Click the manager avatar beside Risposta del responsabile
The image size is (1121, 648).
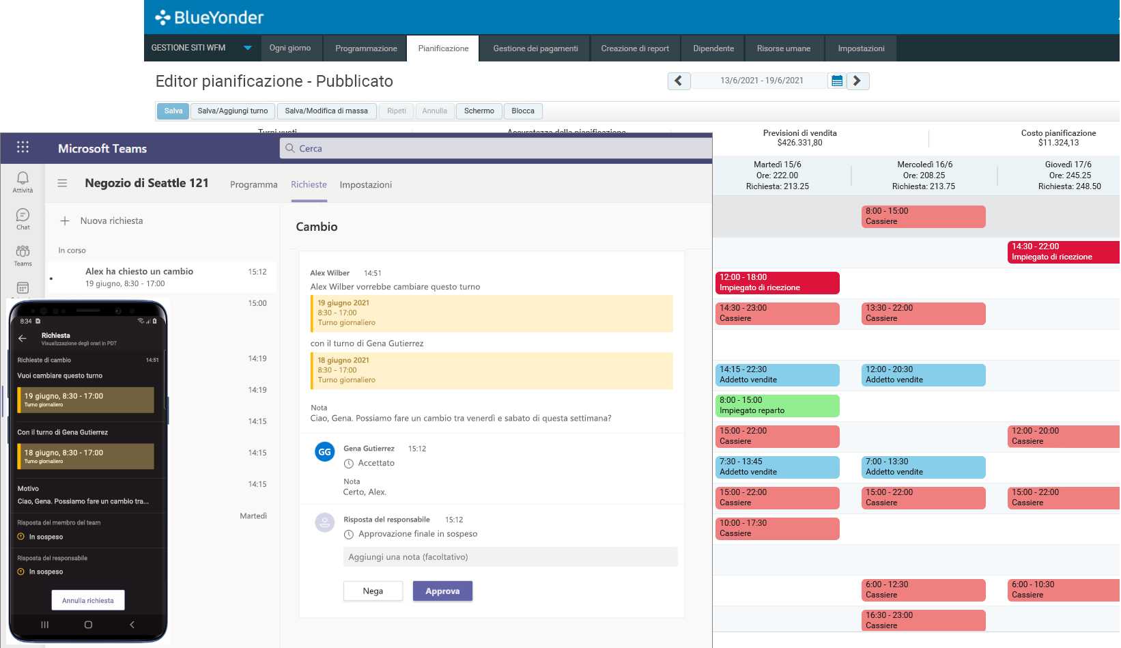(x=324, y=523)
